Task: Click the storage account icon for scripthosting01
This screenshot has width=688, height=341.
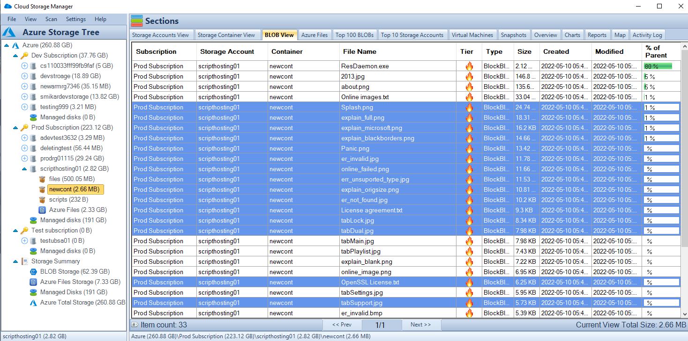Action: tap(33, 168)
